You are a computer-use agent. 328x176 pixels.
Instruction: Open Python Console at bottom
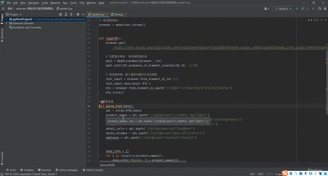pos(93,170)
